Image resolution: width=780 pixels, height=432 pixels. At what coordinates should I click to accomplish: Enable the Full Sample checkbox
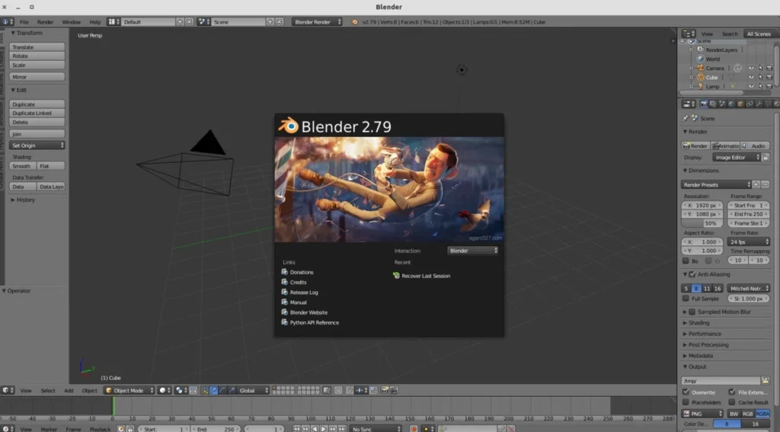coord(686,299)
